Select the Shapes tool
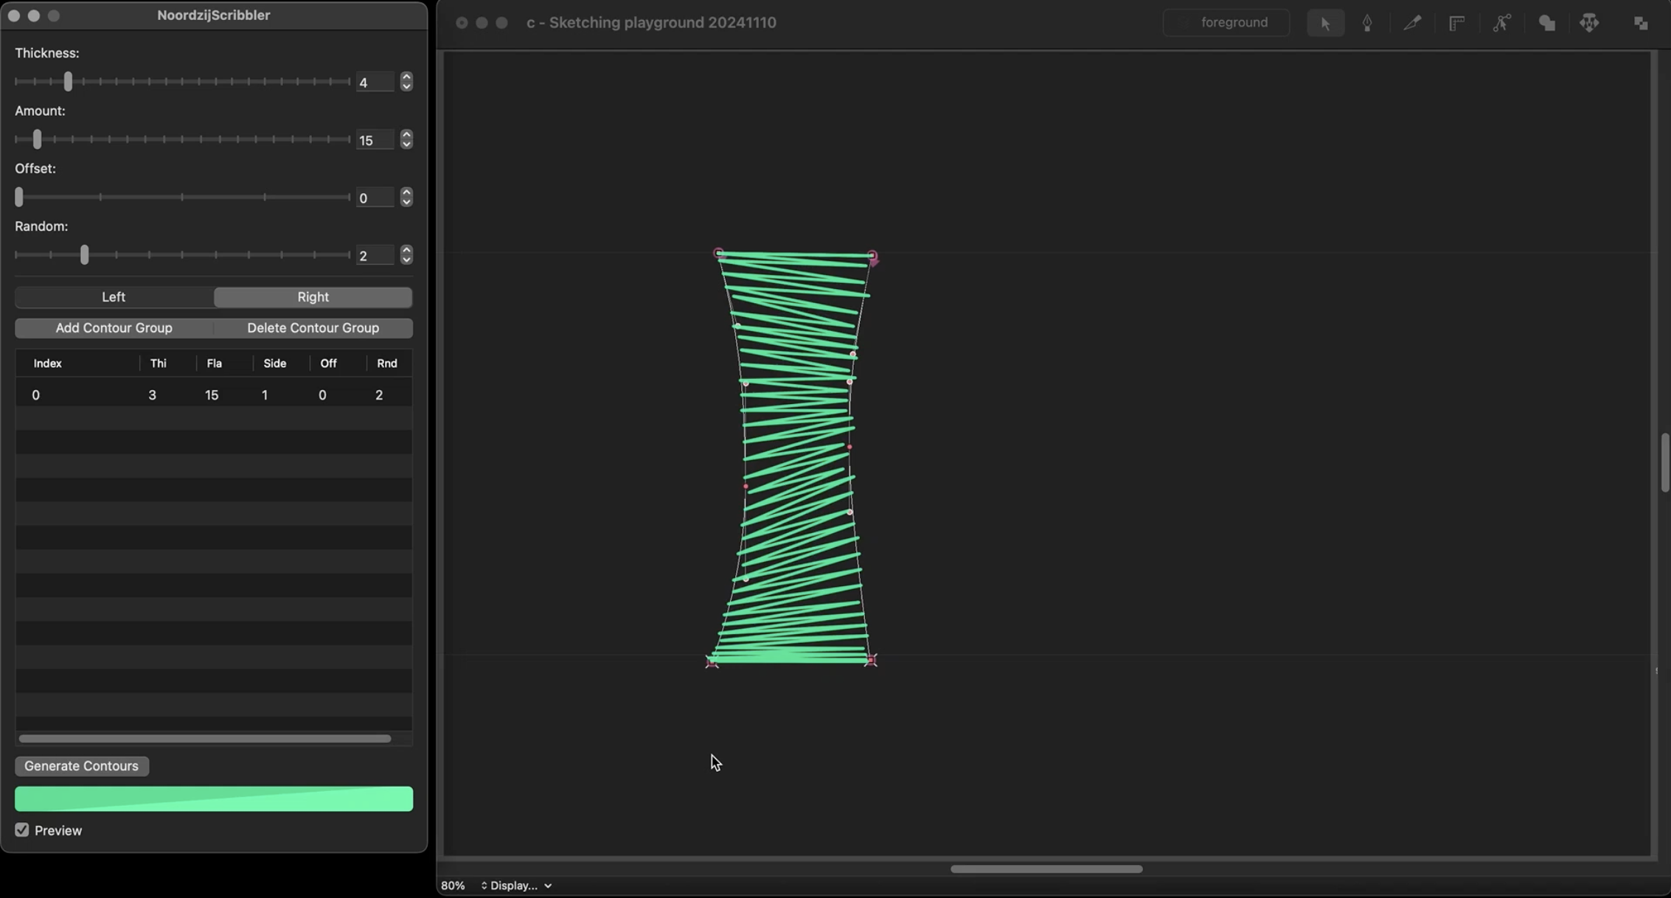The height and width of the screenshot is (898, 1671). coord(1546,23)
